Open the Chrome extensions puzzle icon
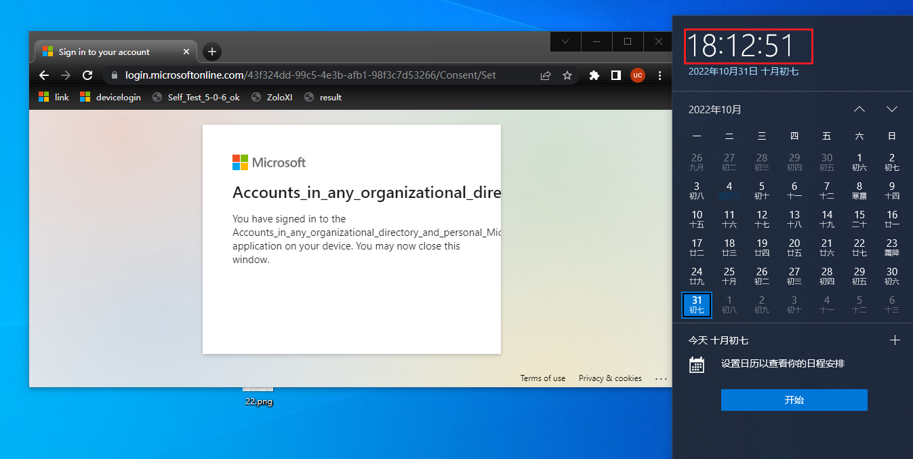Viewport: 913px width, 459px height. [594, 75]
